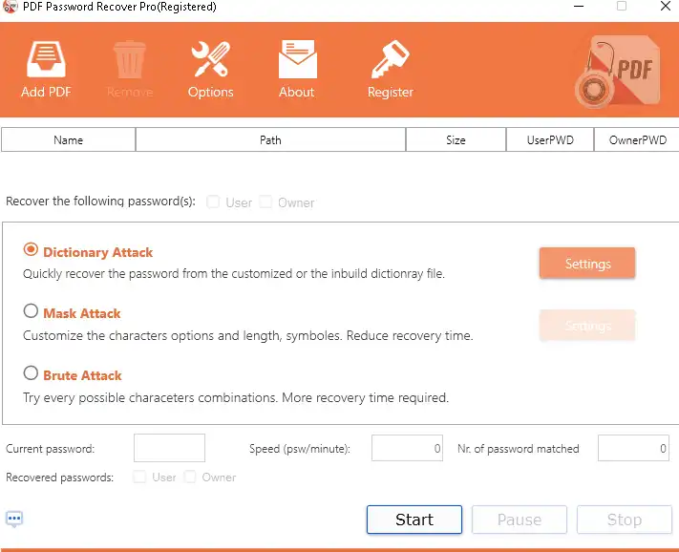Click the PDF padlock logo

click(617, 72)
